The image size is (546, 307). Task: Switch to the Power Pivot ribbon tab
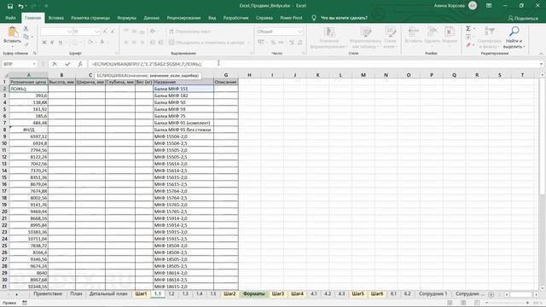click(x=291, y=18)
